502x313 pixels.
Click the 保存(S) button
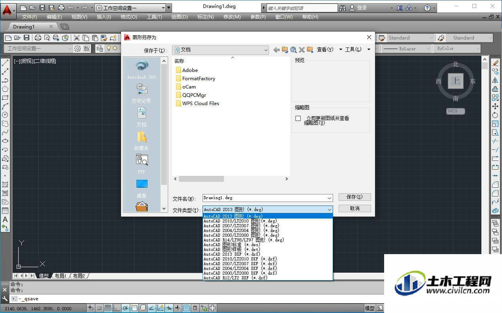coord(354,197)
